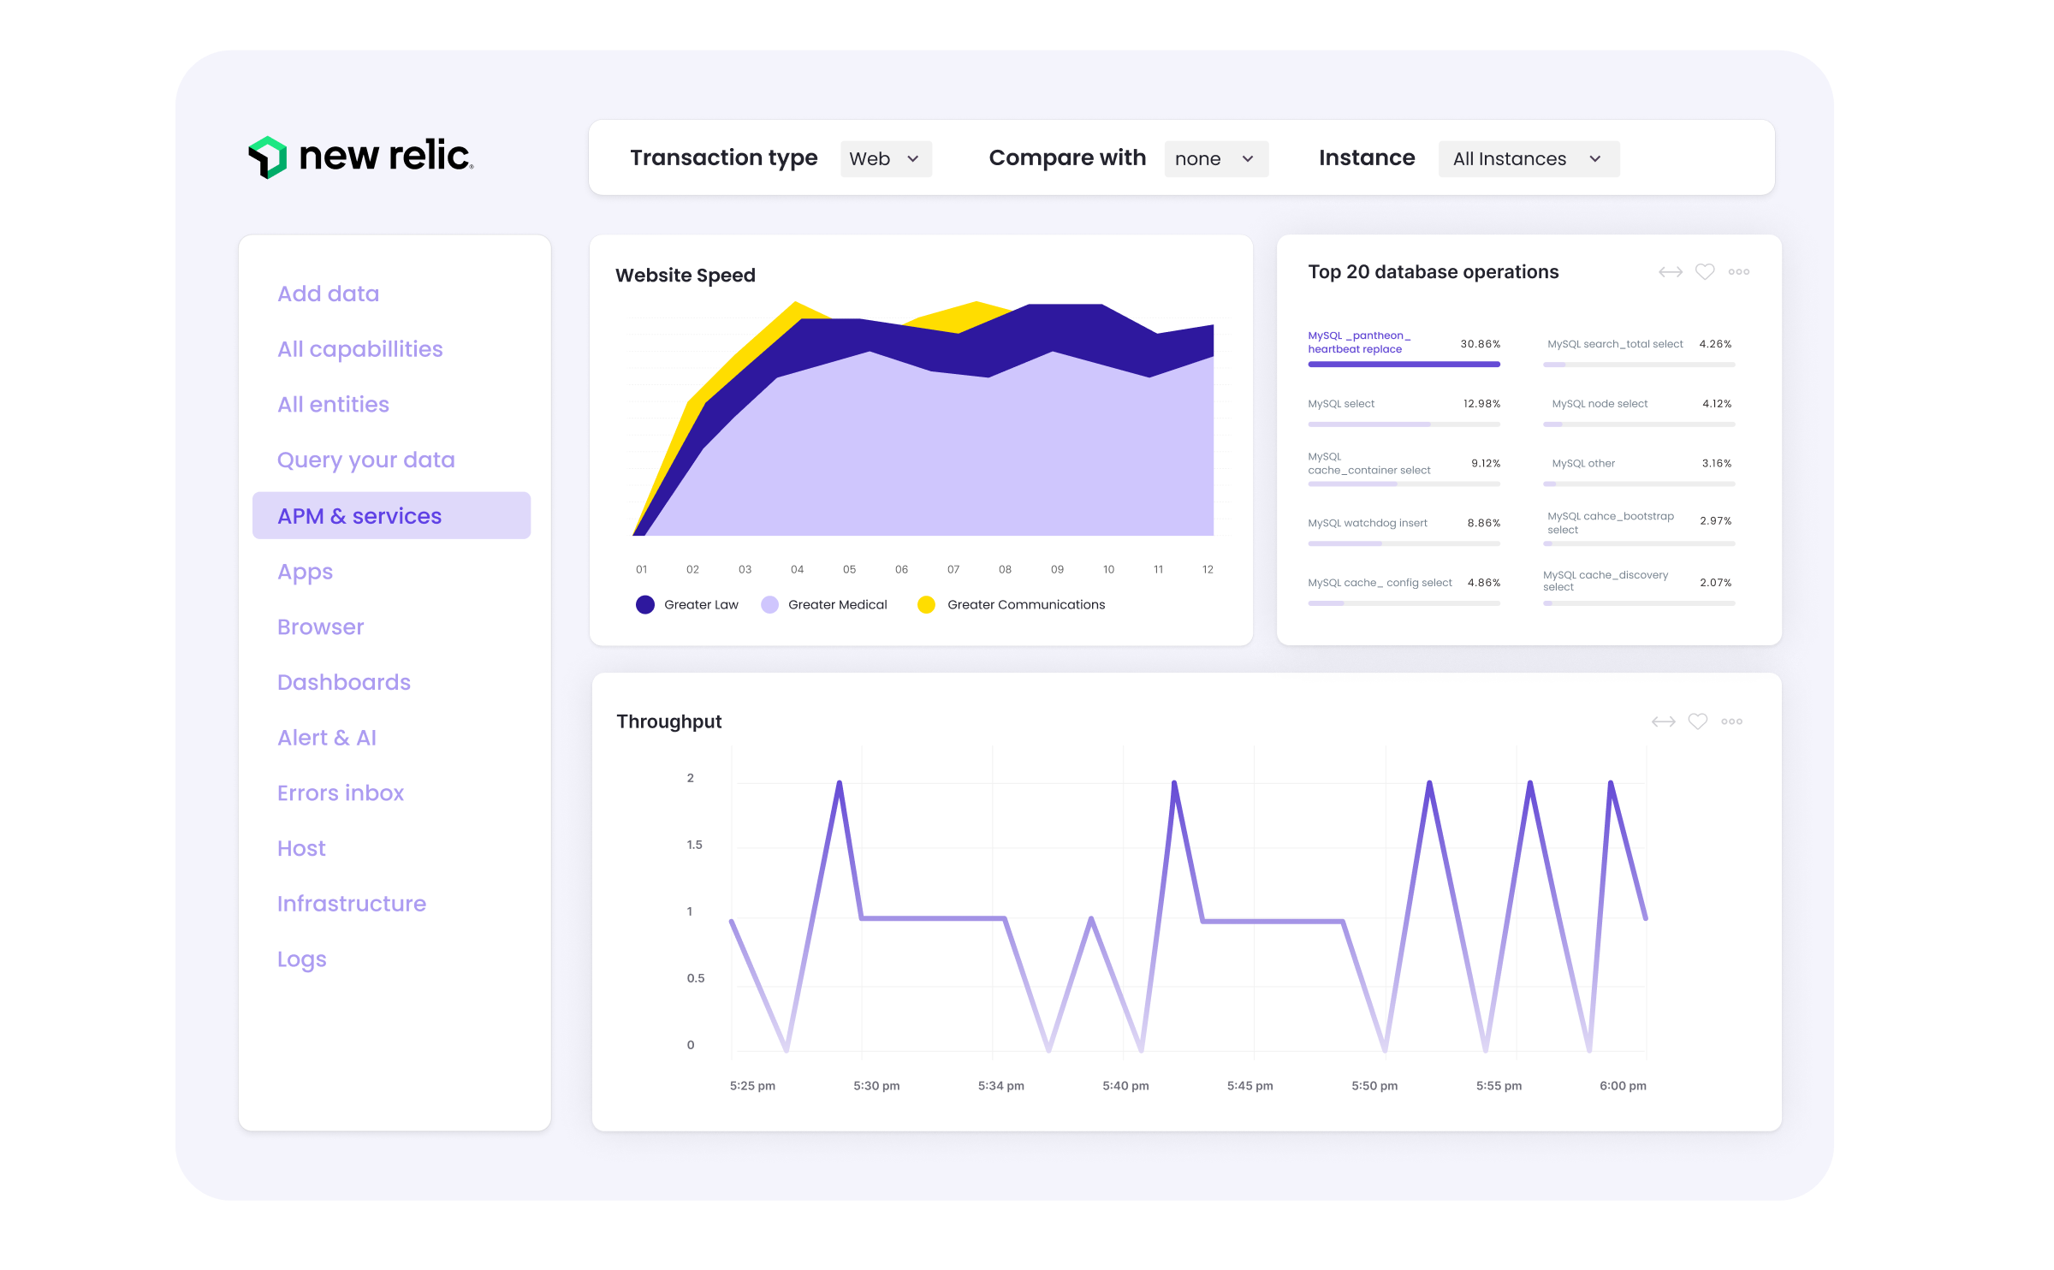Toggle Greater Law legend swatch
The width and height of the screenshot is (2054, 1270).
coord(645,605)
